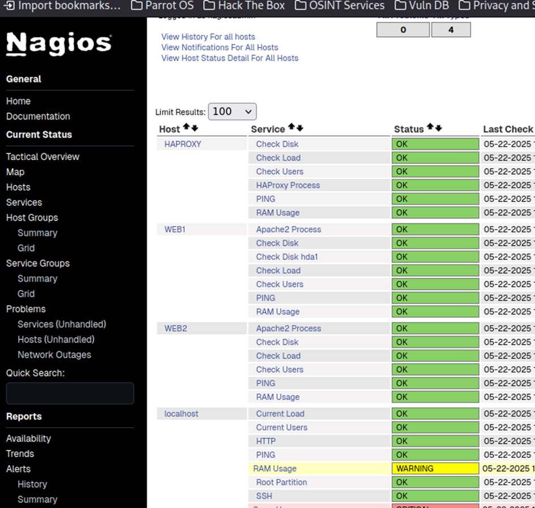Open localhost's RAM Usage warning service
Viewport: 535px width, 508px height.
[275, 468]
